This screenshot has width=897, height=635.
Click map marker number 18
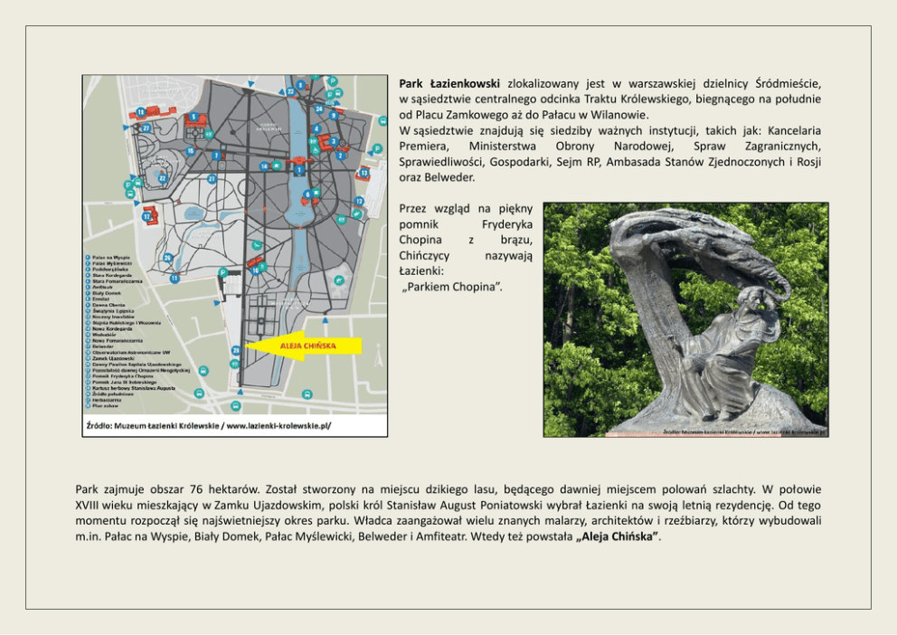(140, 112)
